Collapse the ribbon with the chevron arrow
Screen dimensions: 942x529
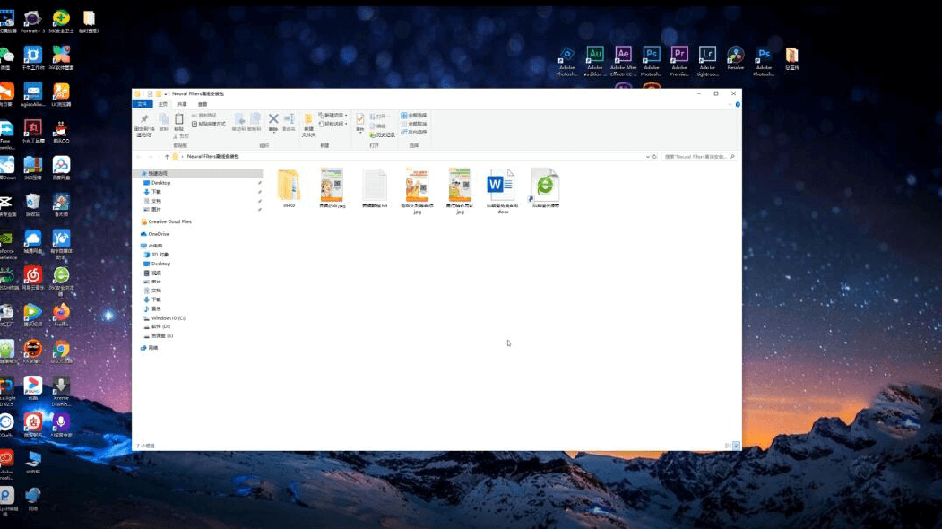pyautogui.click(x=729, y=104)
